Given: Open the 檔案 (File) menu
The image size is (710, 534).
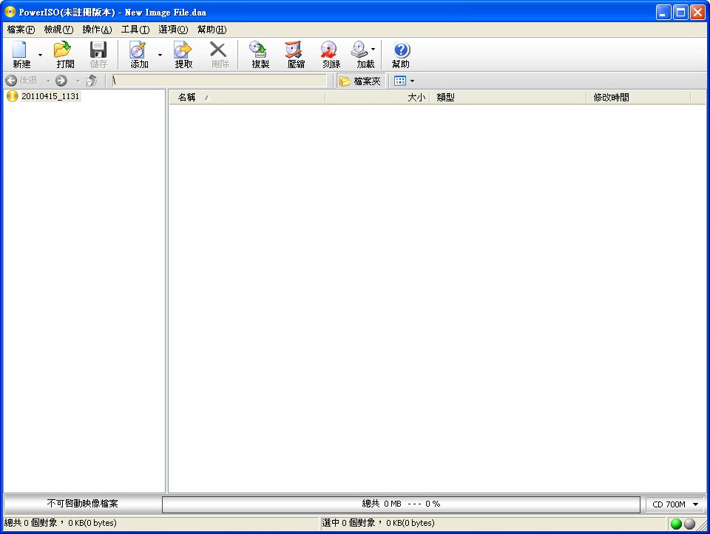Looking at the screenshot, I should (x=21, y=30).
